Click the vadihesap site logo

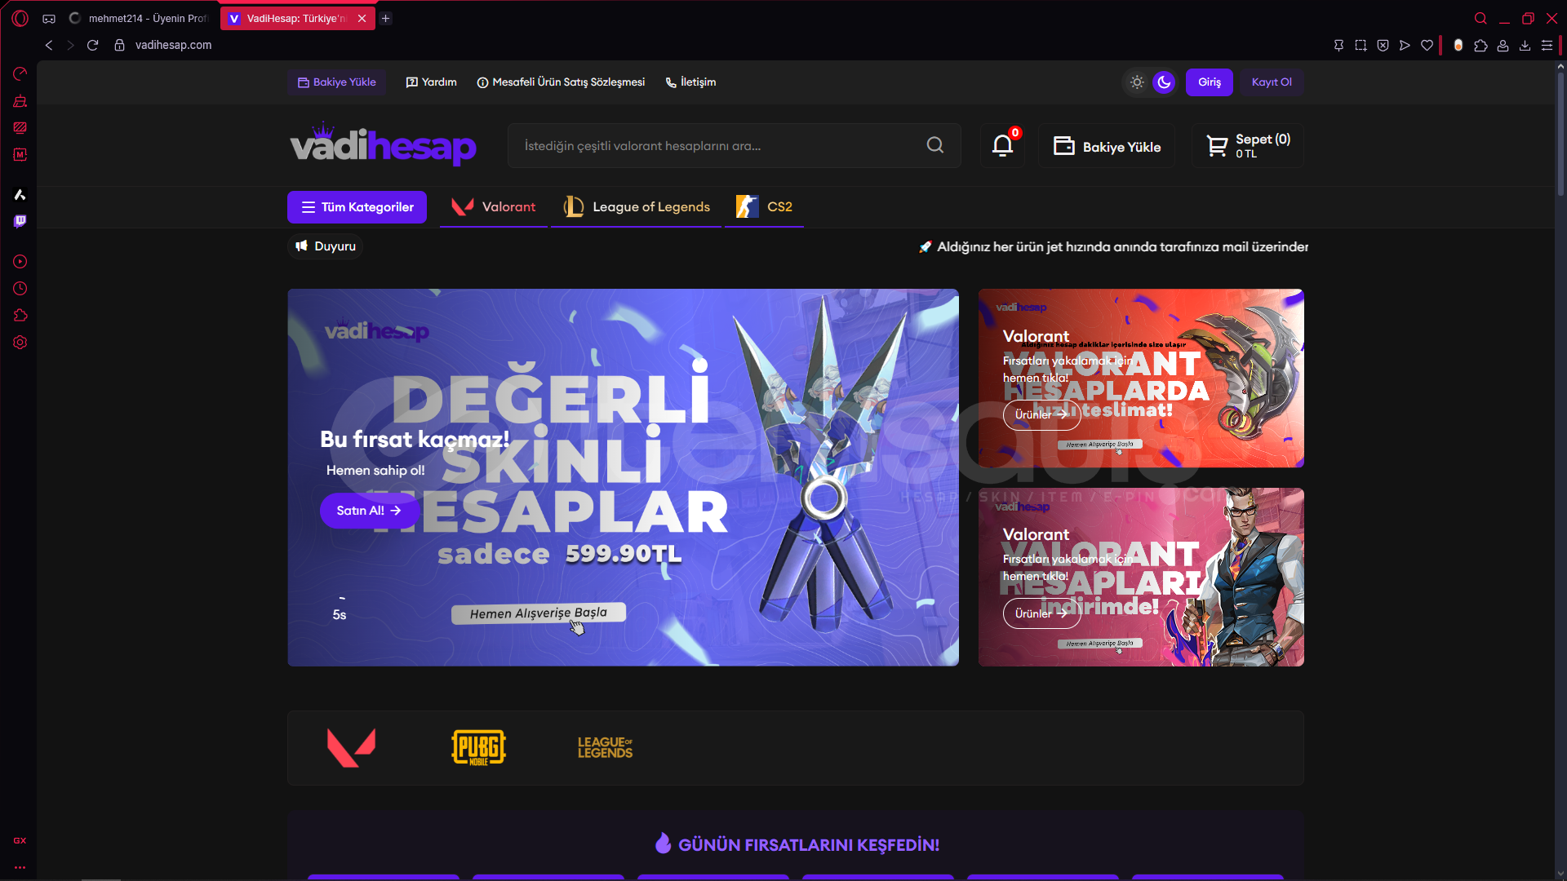(384, 144)
